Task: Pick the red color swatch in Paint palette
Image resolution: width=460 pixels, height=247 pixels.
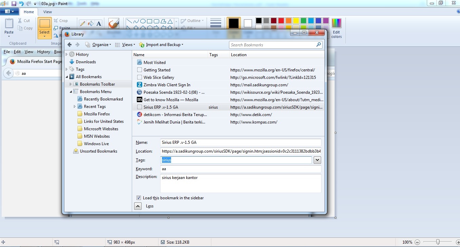Action: [281, 21]
